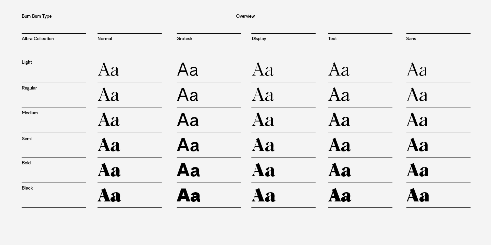Select the Albra Collection label
The width and height of the screenshot is (491, 245).
pyautogui.click(x=38, y=39)
